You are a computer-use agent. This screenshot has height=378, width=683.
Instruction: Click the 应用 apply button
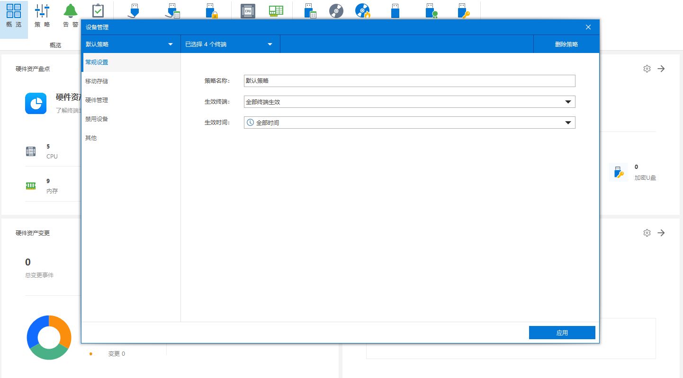pos(562,333)
